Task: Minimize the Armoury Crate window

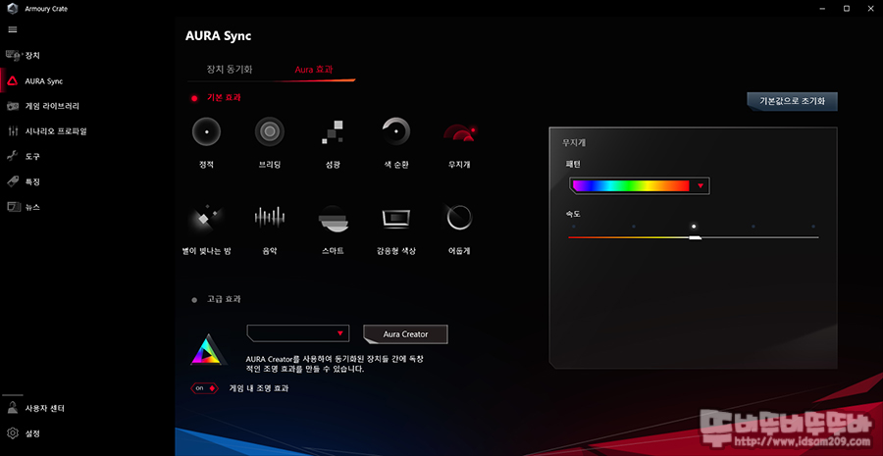Action: point(821,9)
